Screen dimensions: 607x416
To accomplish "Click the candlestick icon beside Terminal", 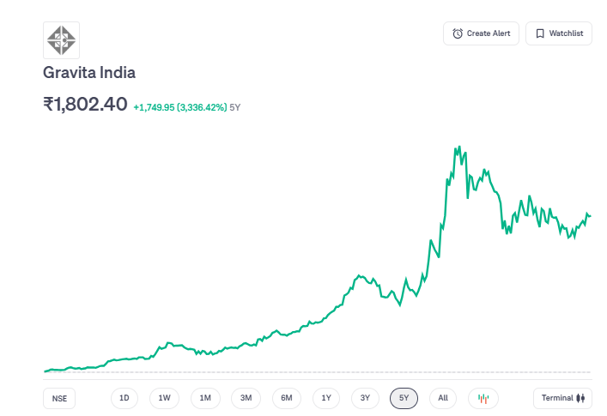I will click(x=581, y=398).
